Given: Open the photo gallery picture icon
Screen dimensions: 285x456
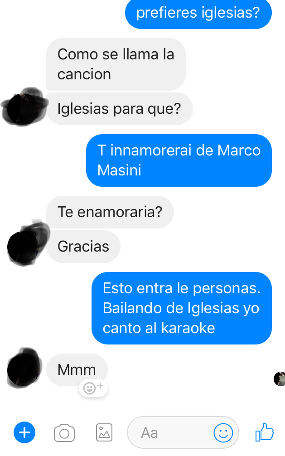Looking at the screenshot, I should pyautogui.click(x=104, y=432).
